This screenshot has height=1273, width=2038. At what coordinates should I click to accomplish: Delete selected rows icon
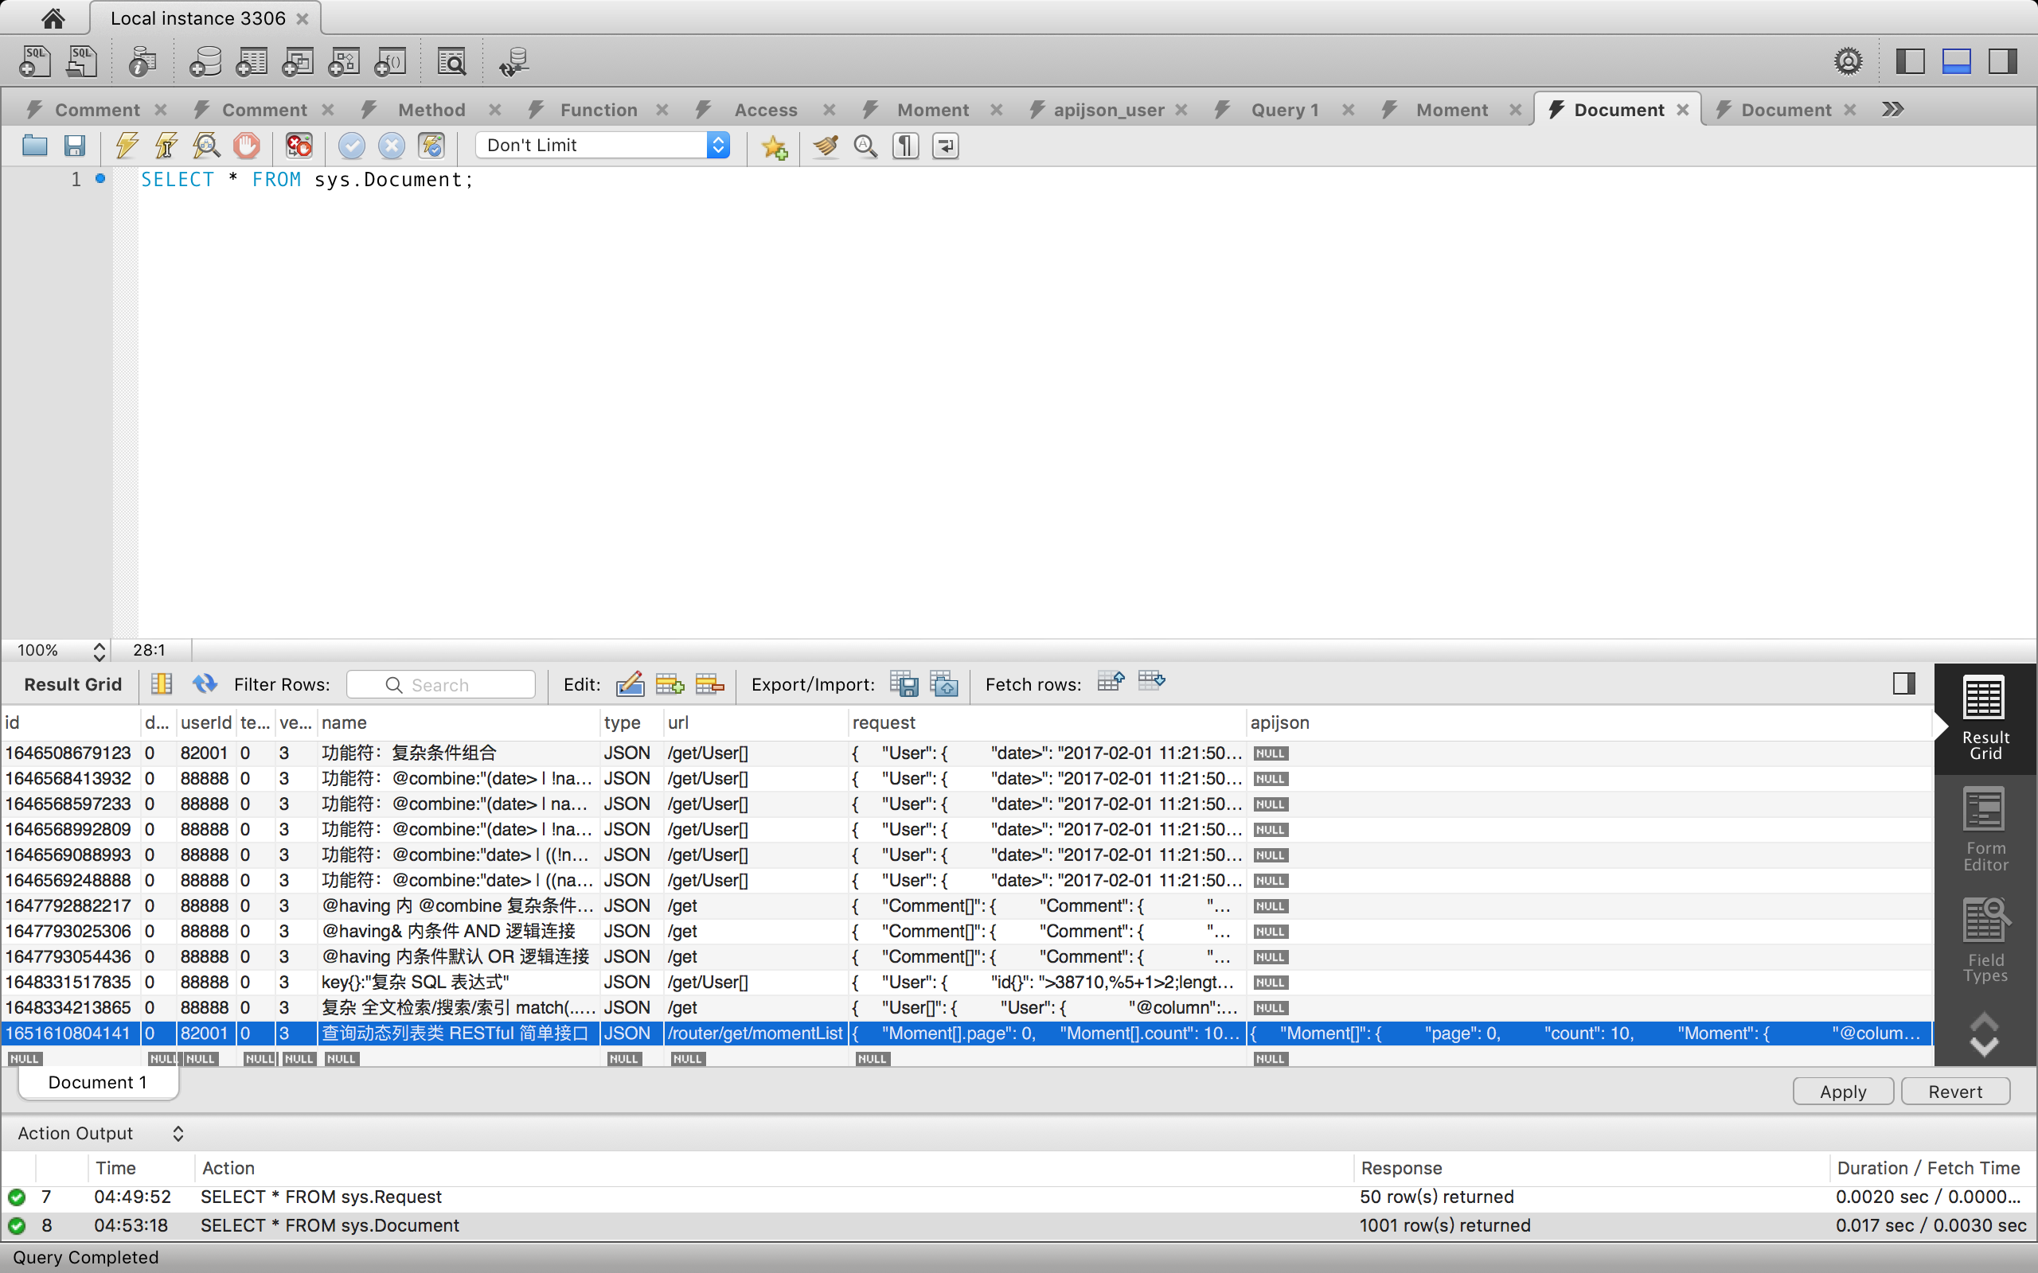(709, 683)
